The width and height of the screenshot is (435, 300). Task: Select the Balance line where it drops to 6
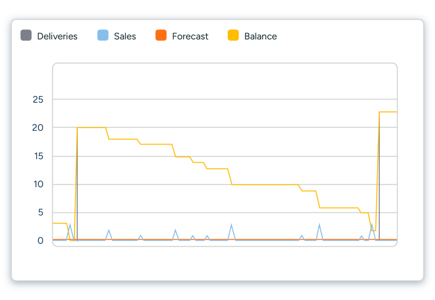tap(336, 207)
